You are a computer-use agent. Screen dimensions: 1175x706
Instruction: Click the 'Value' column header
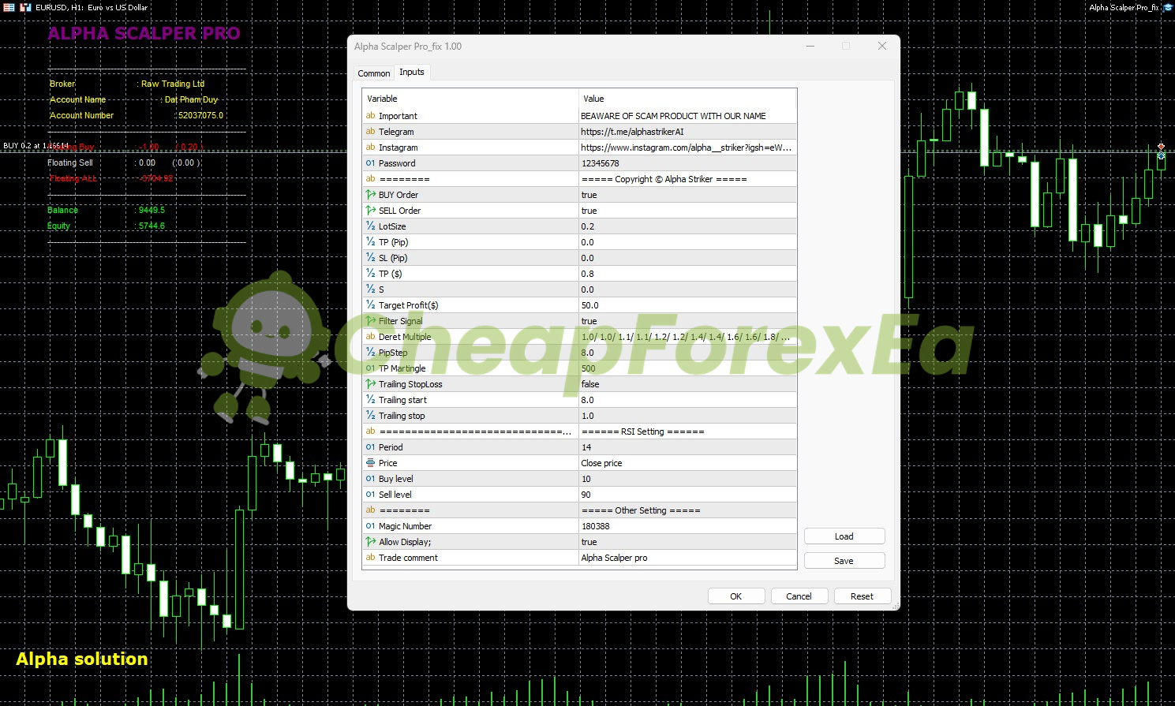[688, 99]
